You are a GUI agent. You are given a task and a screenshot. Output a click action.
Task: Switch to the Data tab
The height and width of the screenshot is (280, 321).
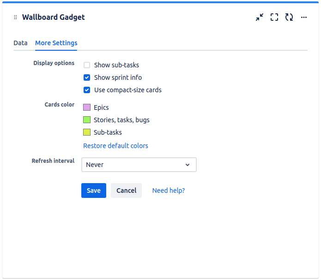(x=20, y=43)
